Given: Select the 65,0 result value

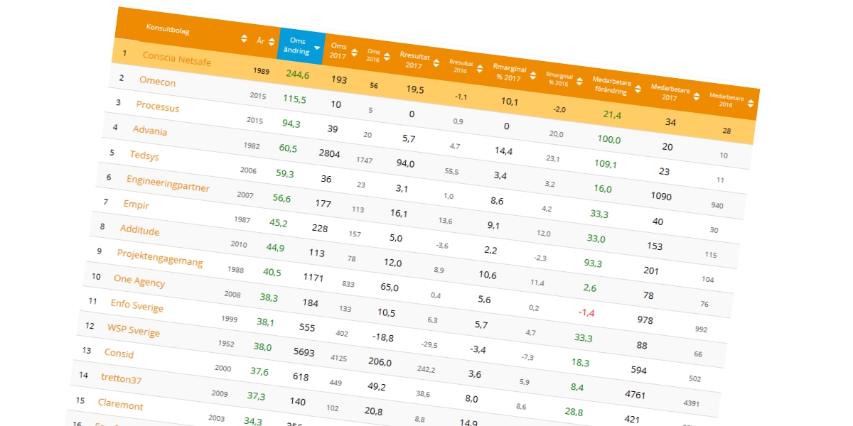Looking at the screenshot, I should 390,288.
